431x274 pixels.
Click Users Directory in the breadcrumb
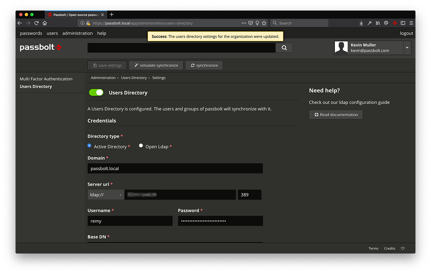(x=134, y=78)
